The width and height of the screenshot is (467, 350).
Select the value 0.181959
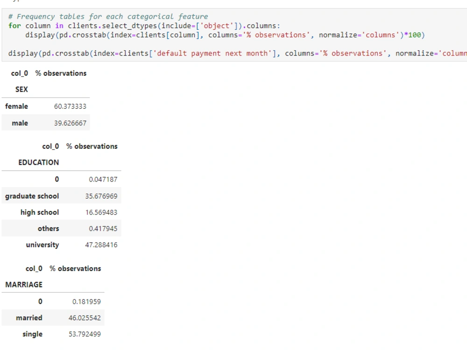point(87,302)
